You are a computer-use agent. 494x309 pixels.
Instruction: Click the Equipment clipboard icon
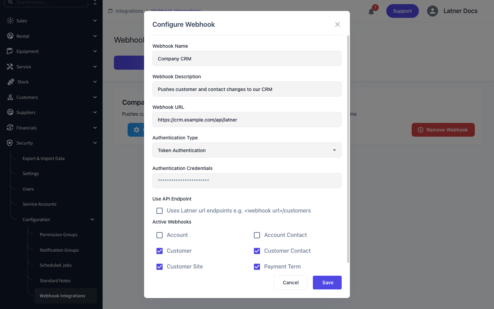point(10,51)
